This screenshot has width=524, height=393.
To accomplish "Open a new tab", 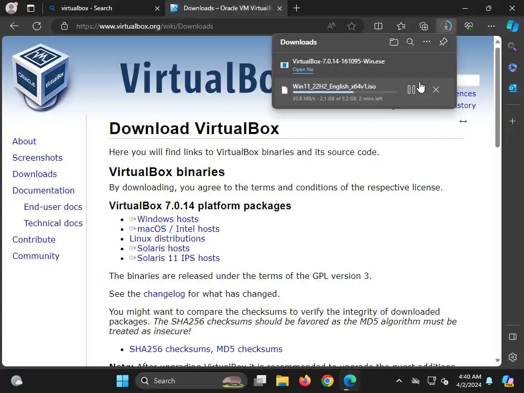I will coord(296,8).
